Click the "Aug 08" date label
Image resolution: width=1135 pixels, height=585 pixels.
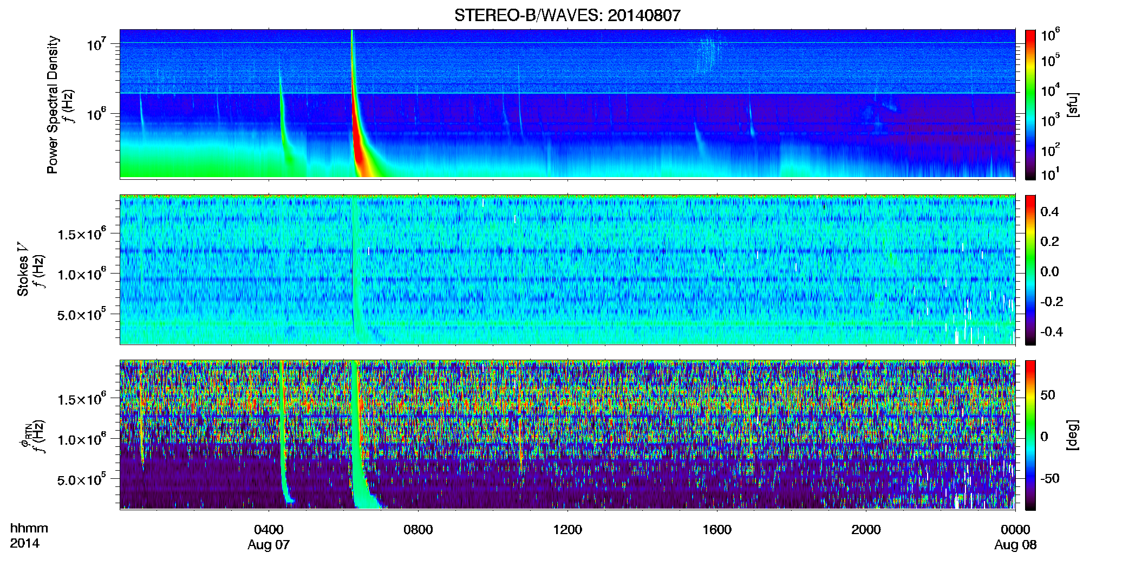click(x=1015, y=545)
